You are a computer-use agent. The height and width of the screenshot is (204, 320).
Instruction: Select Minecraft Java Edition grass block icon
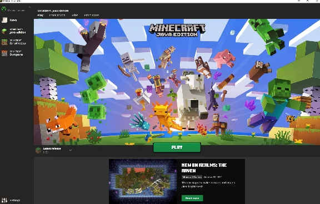tap(4, 31)
